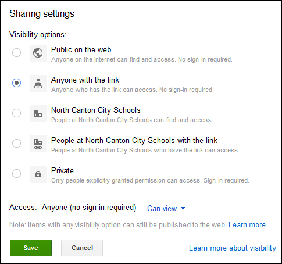Open the Can view access dropdown
Screen dimensions: 282x264
(166, 208)
